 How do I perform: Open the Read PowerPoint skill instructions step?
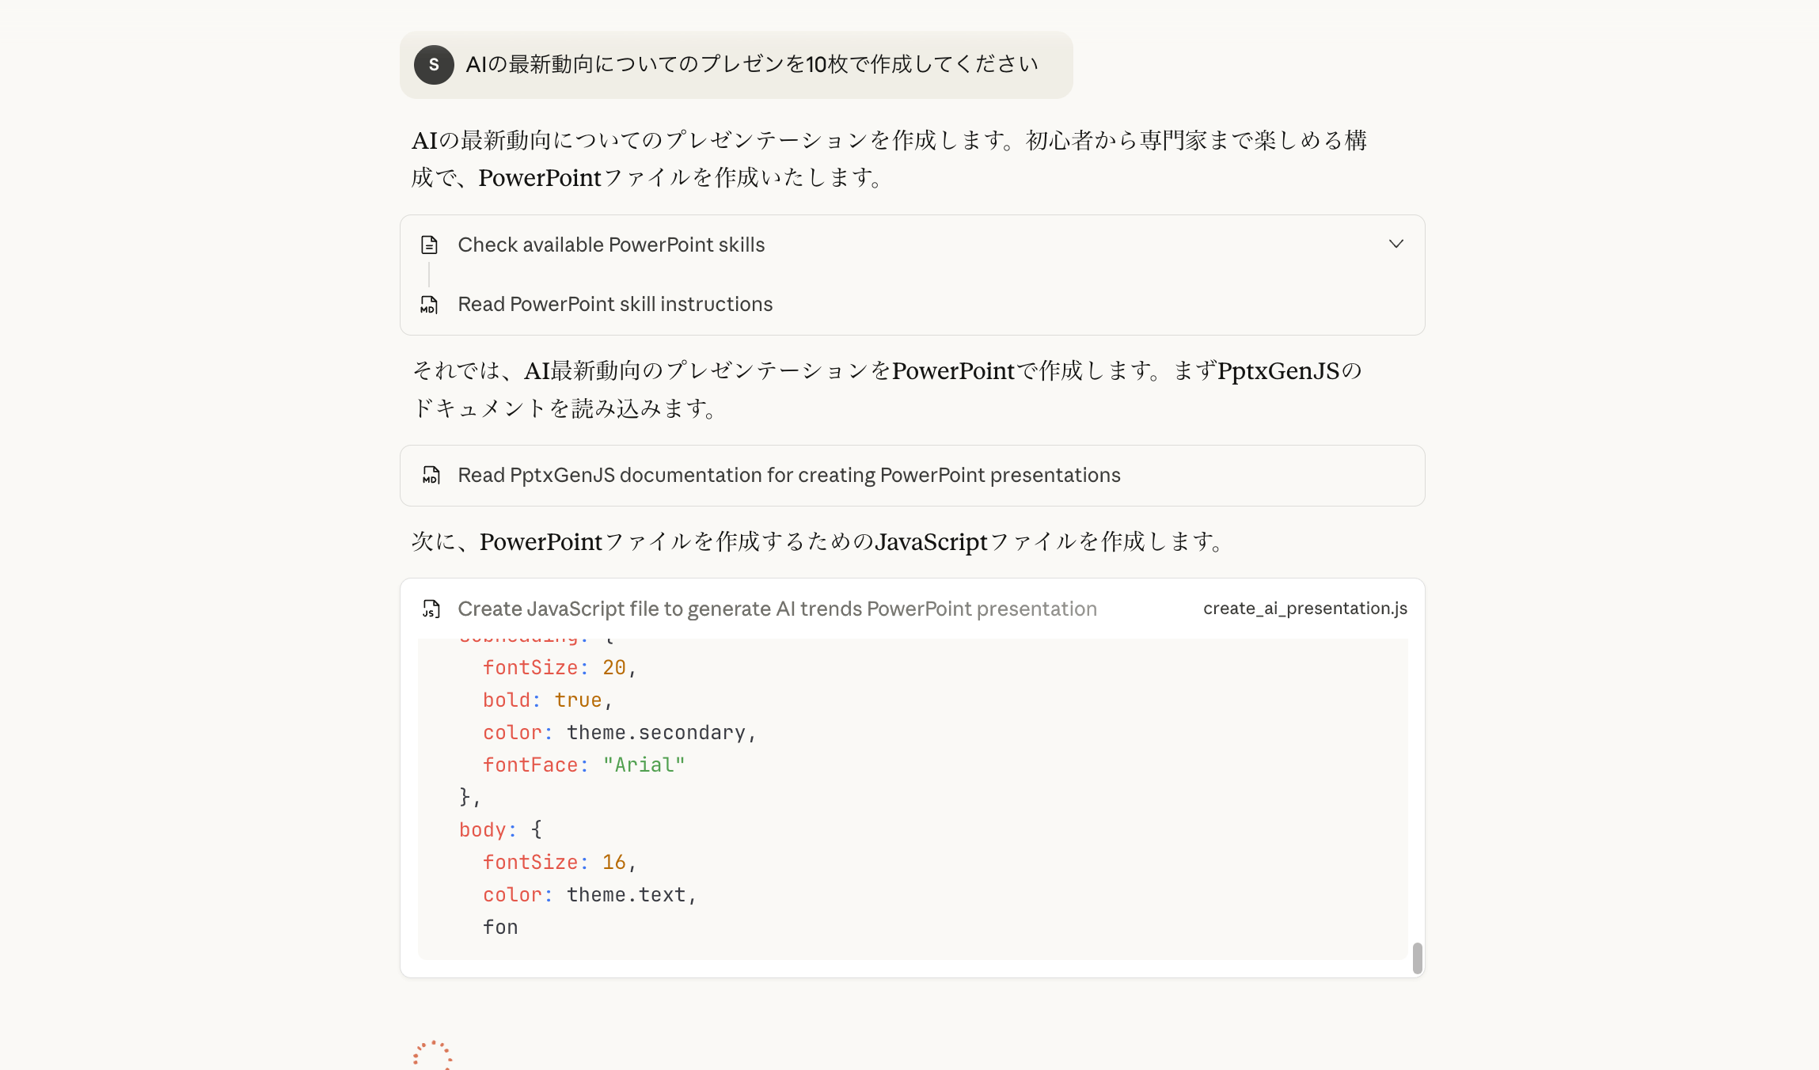point(615,305)
